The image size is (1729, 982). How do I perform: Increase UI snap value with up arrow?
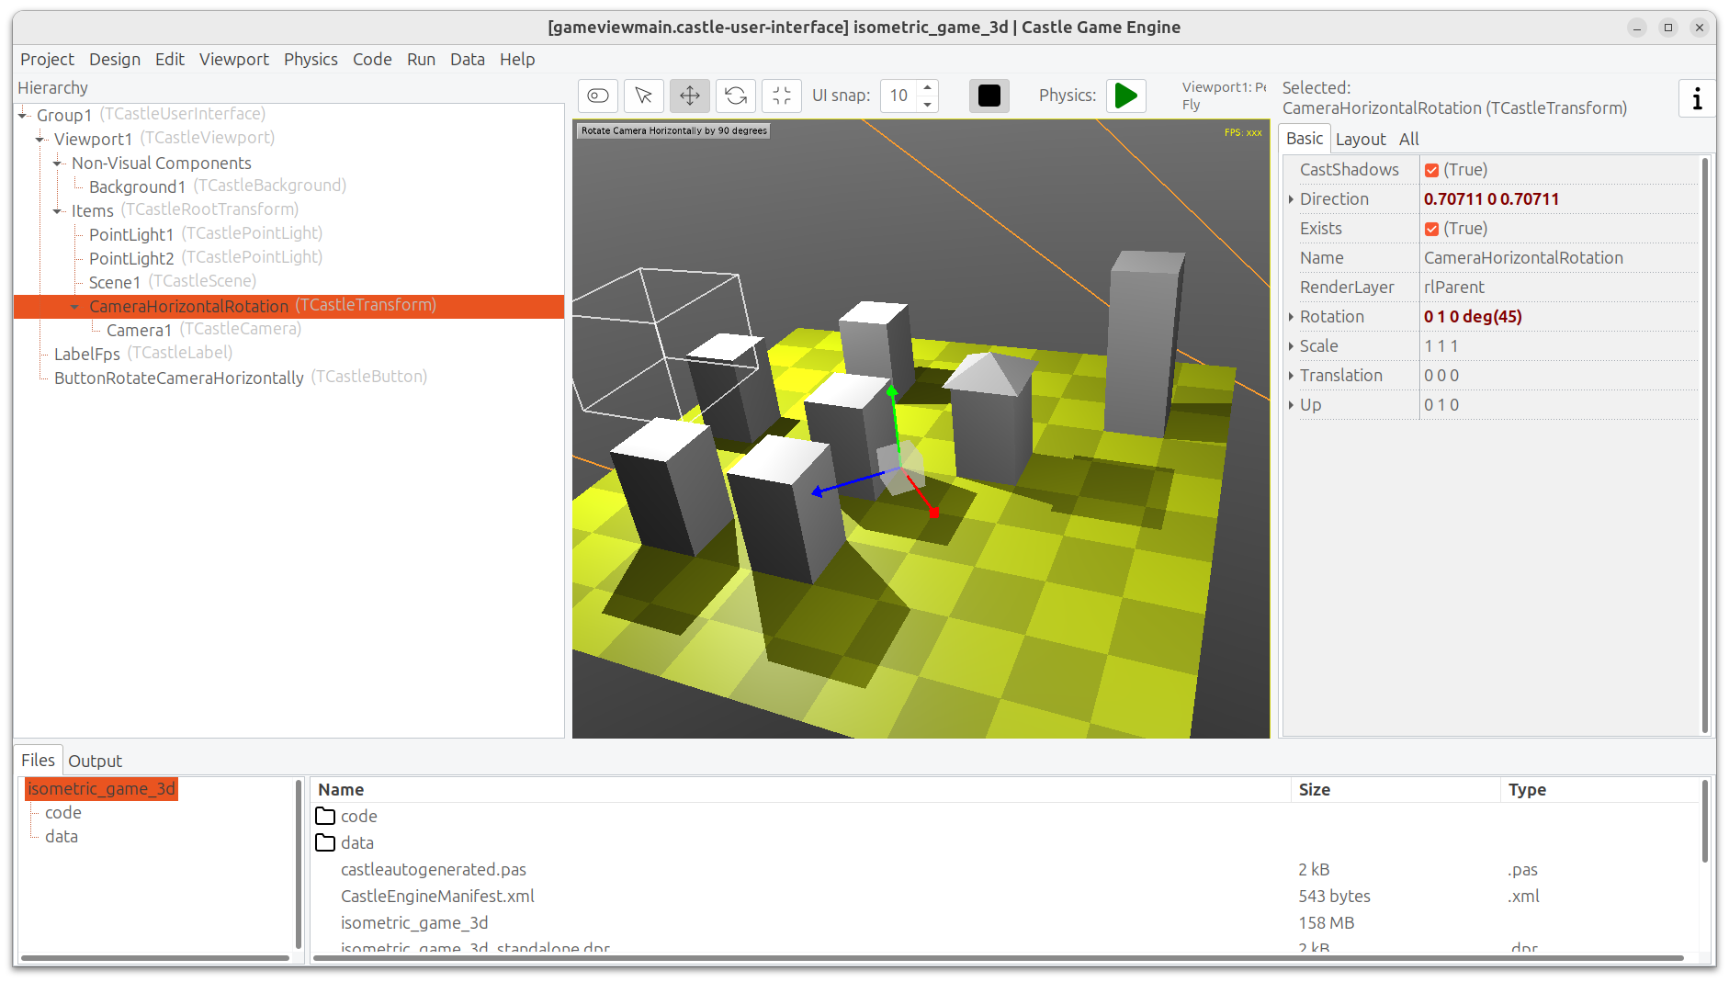coord(928,88)
